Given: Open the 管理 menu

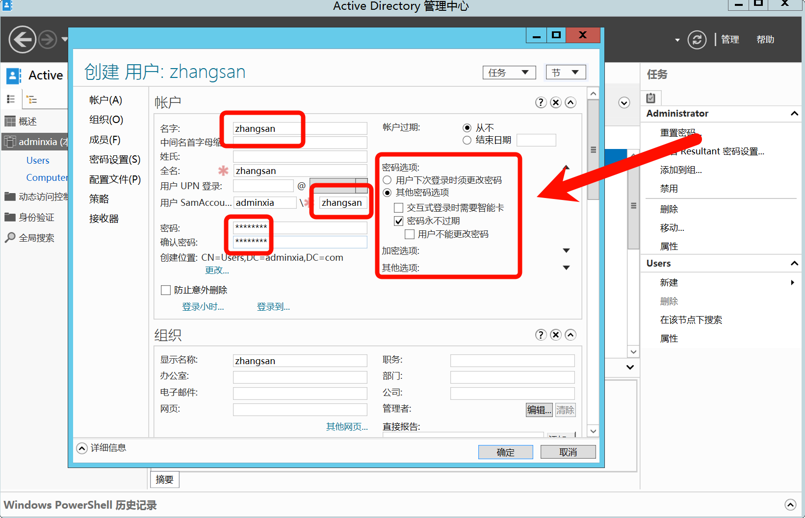Looking at the screenshot, I should pos(730,40).
